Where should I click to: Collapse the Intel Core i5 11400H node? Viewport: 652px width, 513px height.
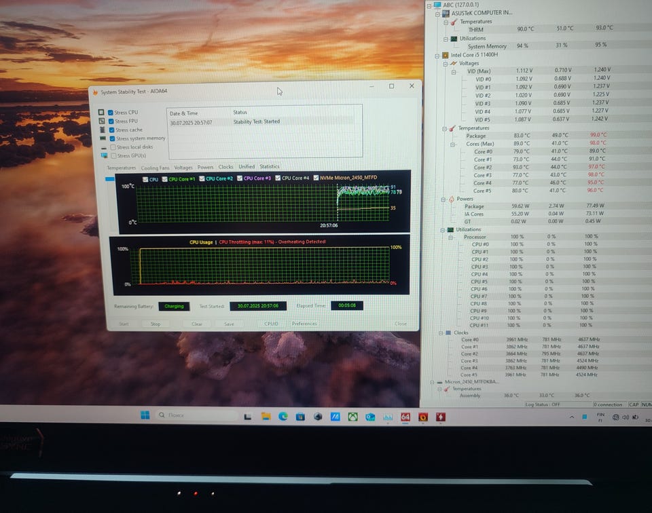coord(437,56)
